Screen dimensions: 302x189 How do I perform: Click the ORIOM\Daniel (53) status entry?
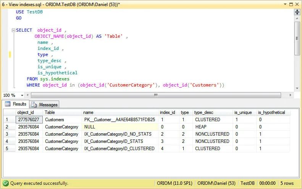[216, 183]
